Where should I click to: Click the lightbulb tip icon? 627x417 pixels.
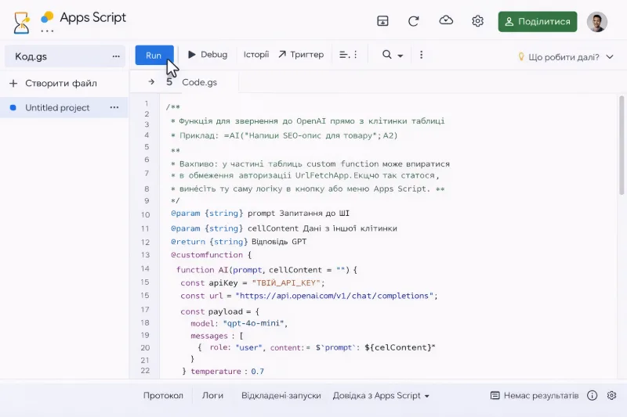[x=521, y=56]
